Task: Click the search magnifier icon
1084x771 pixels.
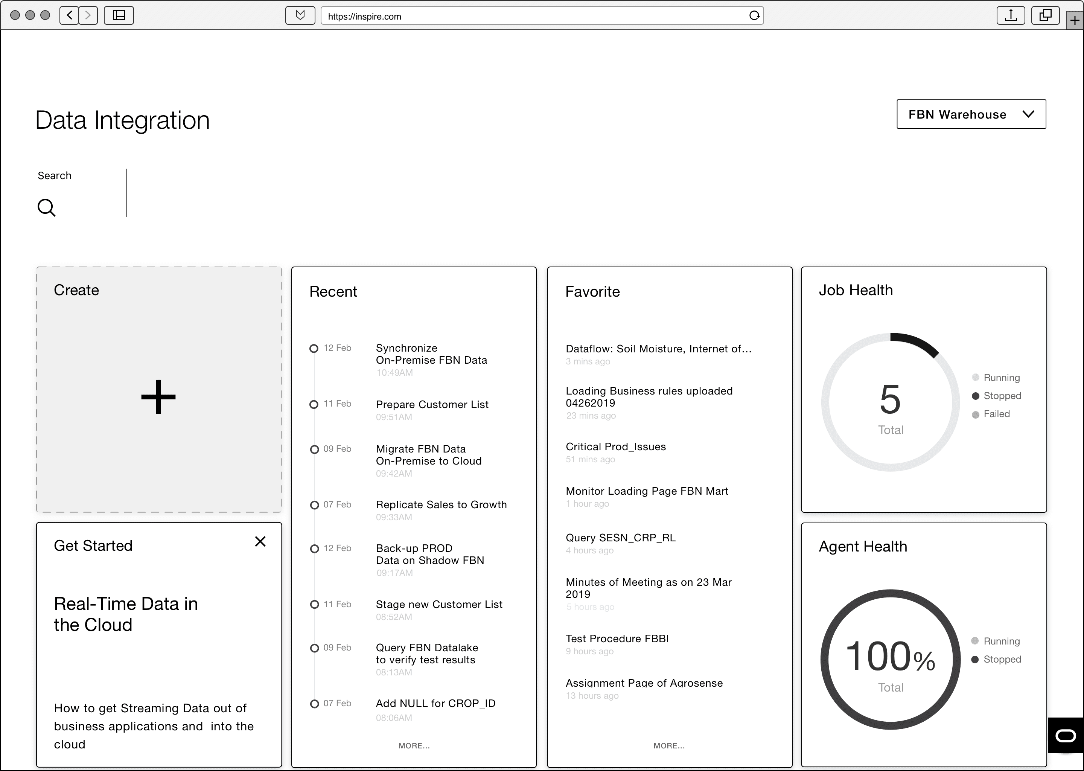Action: click(x=47, y=207)
